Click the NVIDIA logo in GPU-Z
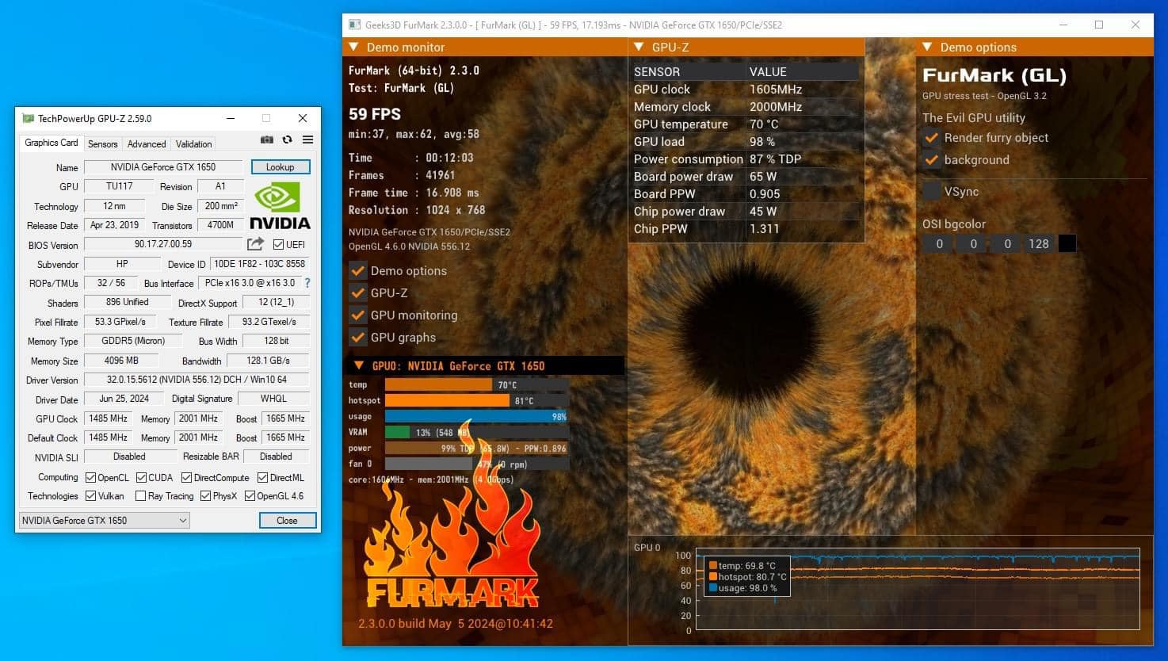Screen dimensions: 1168x661 point(280,206)
